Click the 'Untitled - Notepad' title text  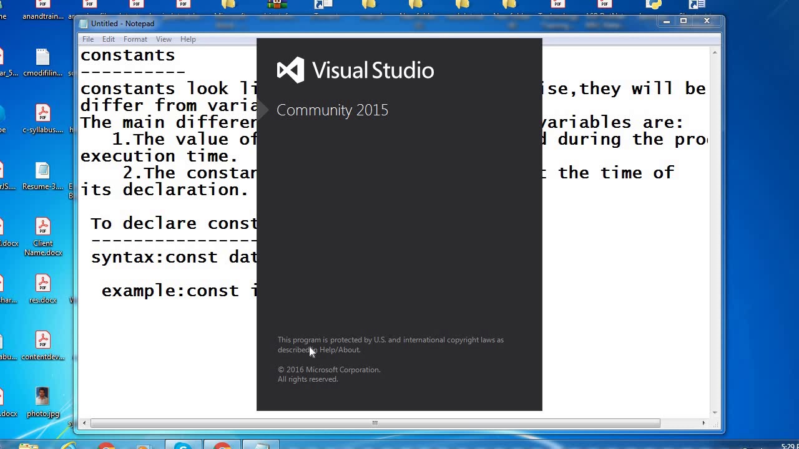[122, 24]
